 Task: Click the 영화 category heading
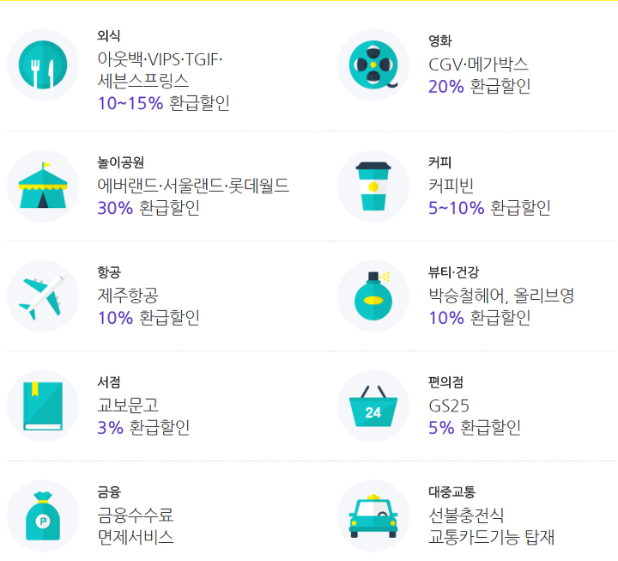(x=440, y=40)
